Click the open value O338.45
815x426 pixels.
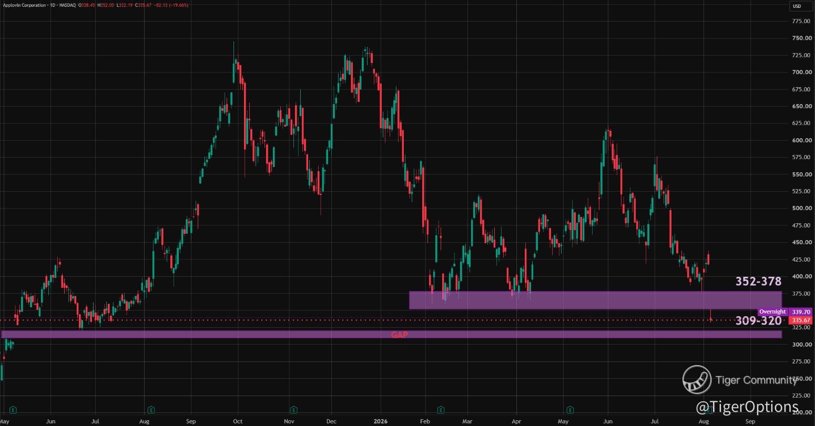pyautogui.click(x=87, y=5)
